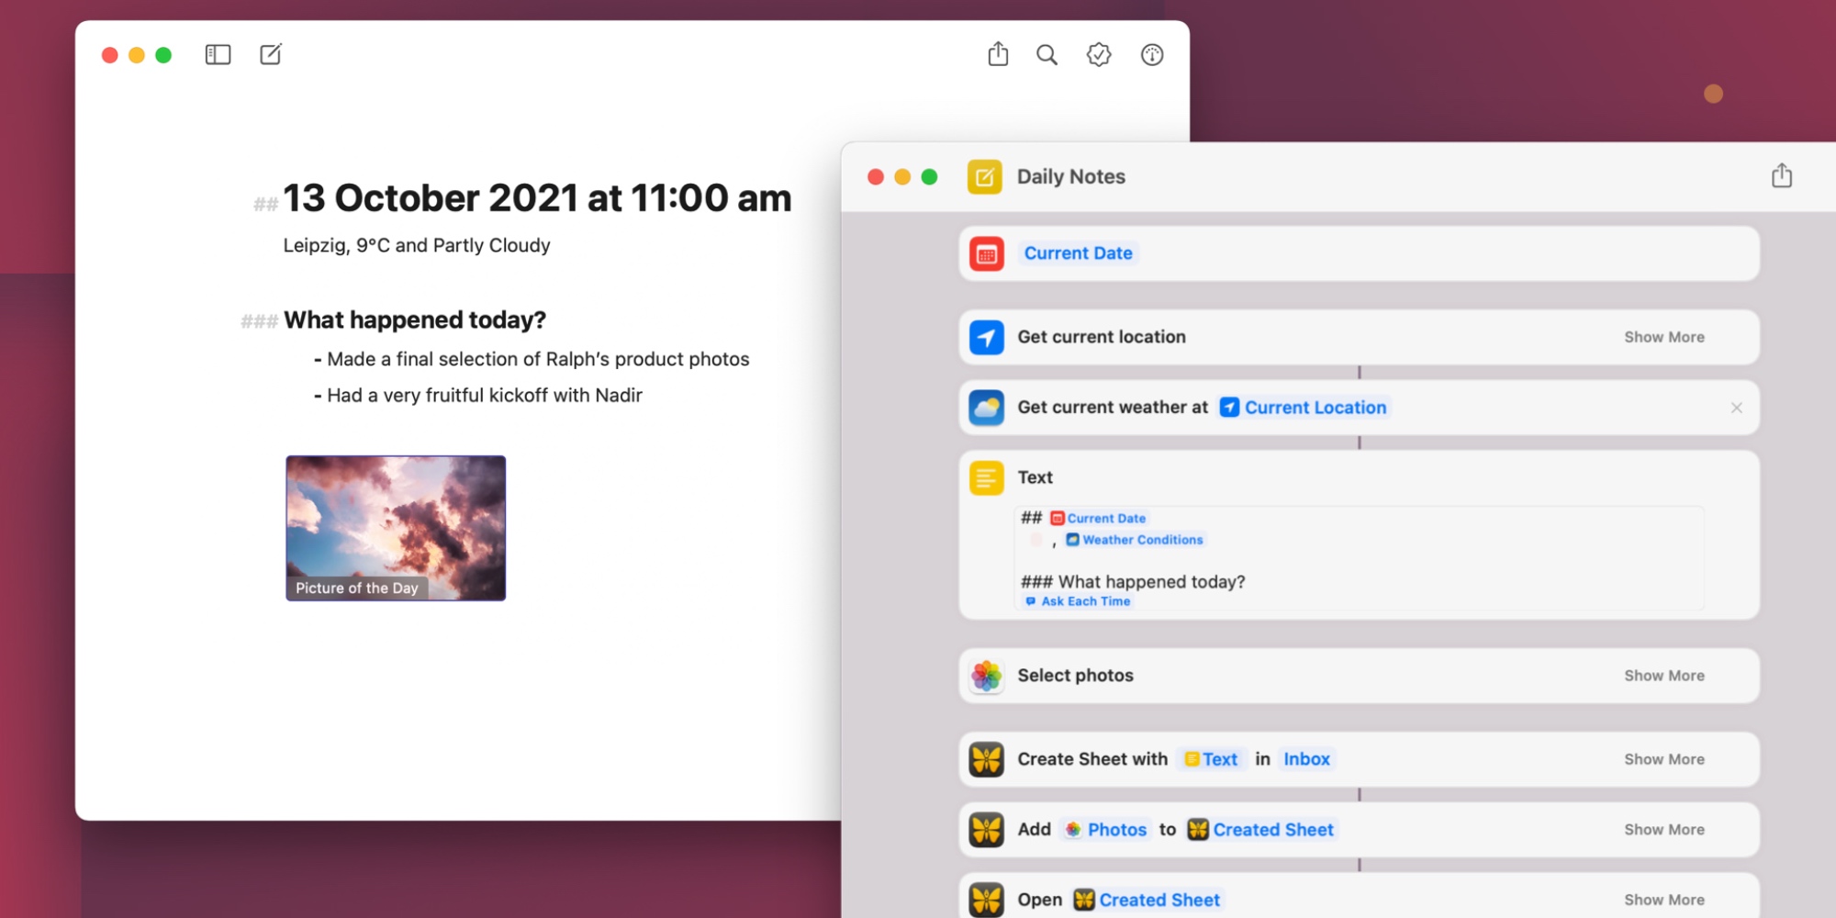Click the badge seal icon in the notes toolbar
The height and width of the screenshot is (918, 1836).
(x=1098, y=55)
